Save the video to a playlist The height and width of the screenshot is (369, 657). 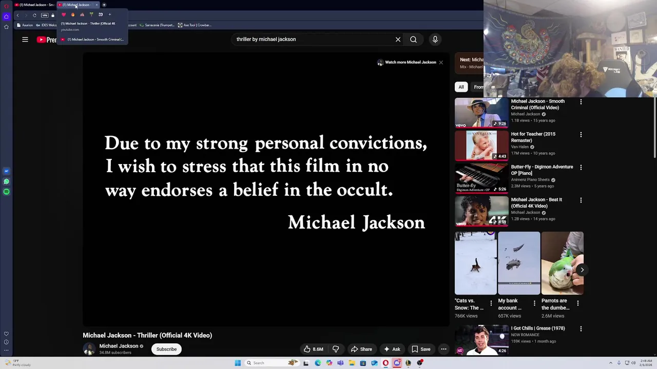[x=421, y=349]
